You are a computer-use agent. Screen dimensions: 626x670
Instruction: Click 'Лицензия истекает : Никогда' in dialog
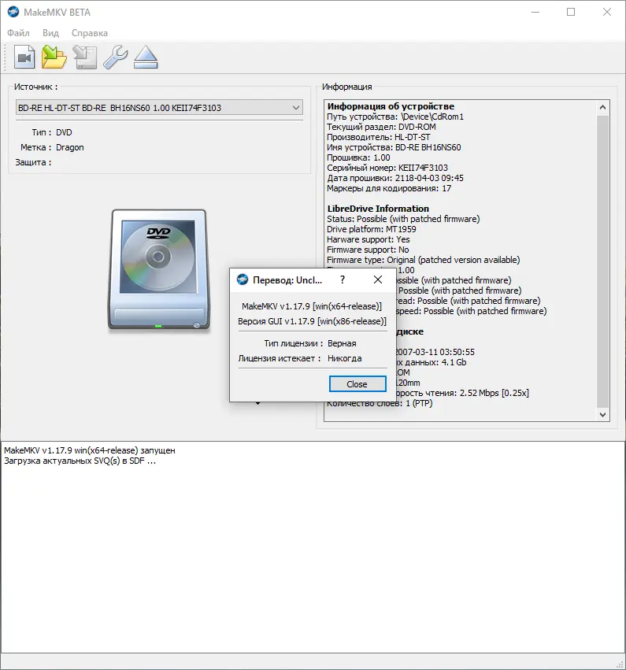tap(300, 358)
